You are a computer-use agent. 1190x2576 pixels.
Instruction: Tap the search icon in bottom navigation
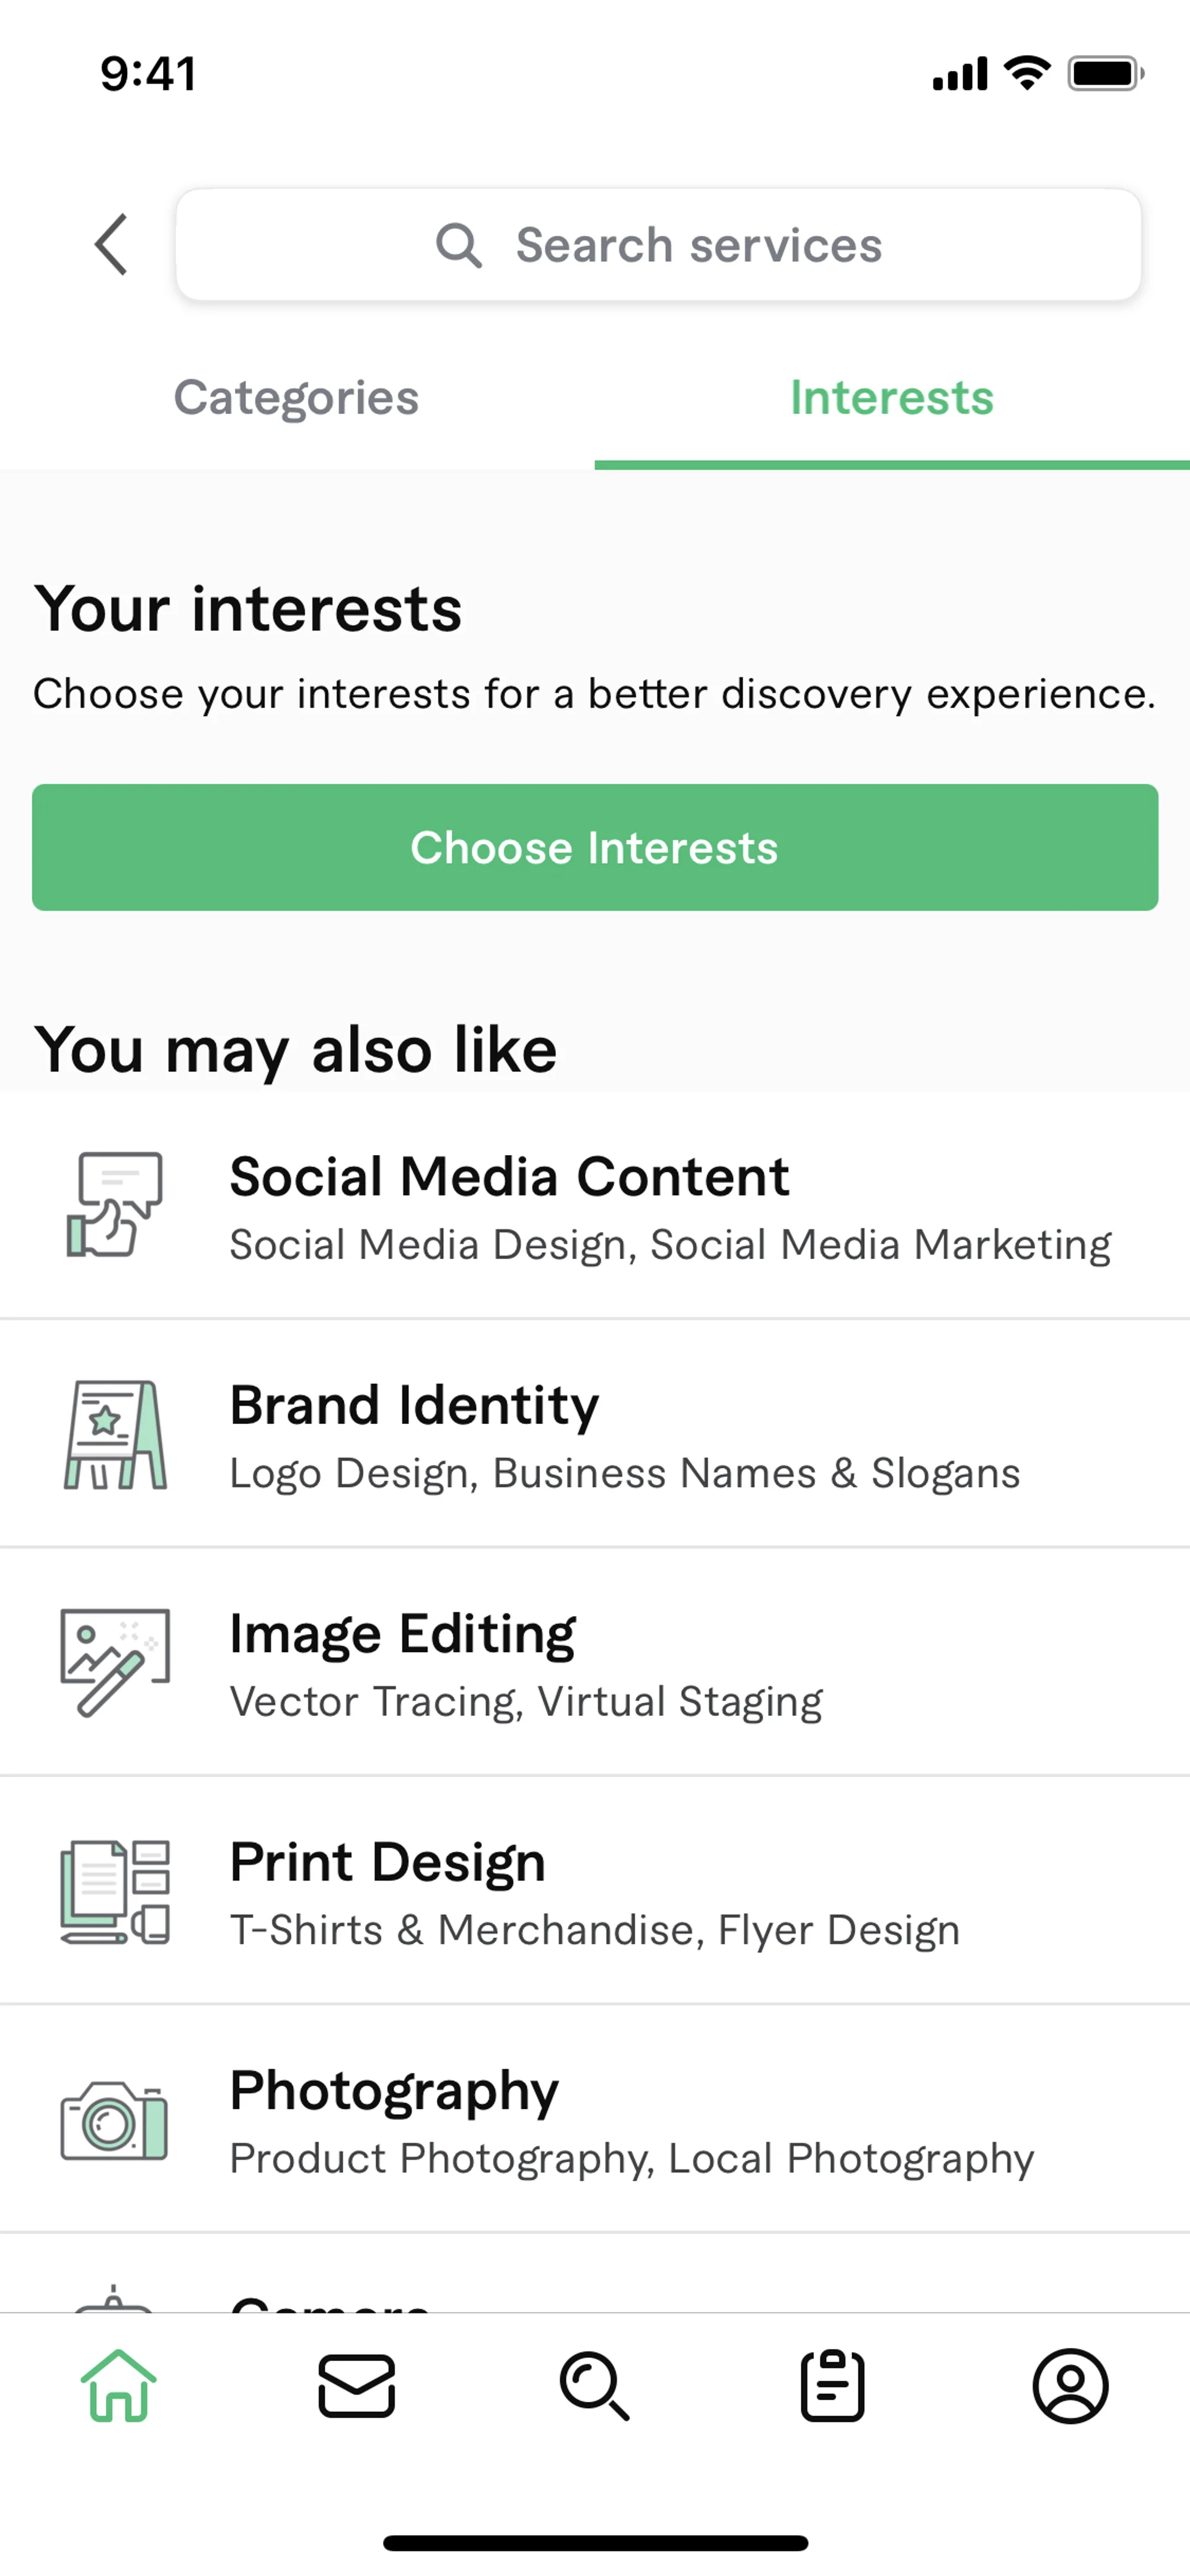tap(595, 2385)
